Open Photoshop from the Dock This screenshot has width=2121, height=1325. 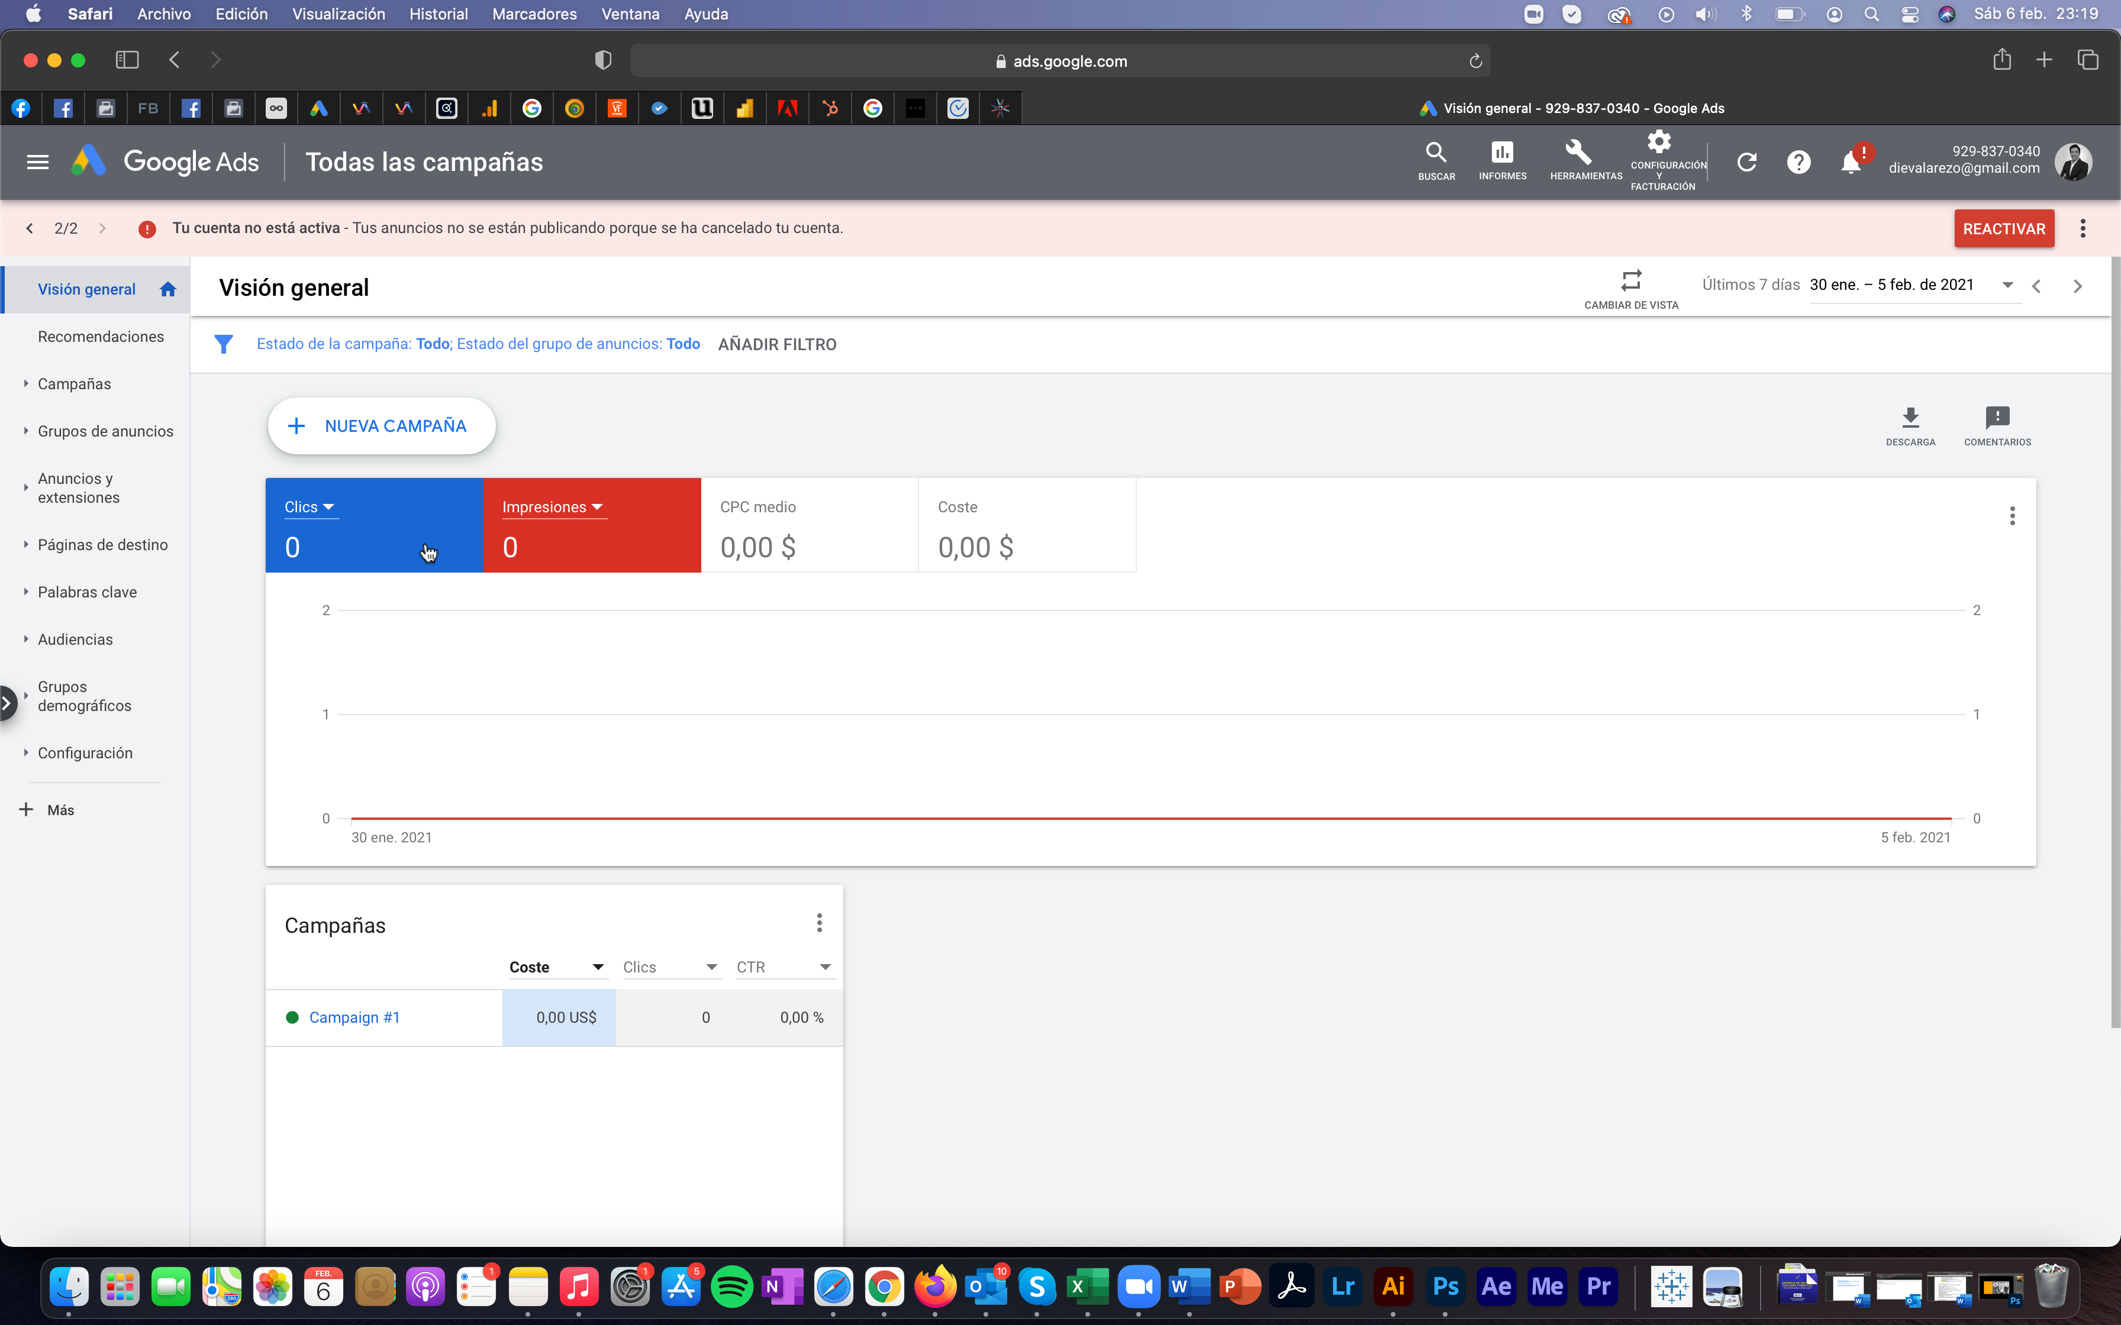point(1445,1287)
